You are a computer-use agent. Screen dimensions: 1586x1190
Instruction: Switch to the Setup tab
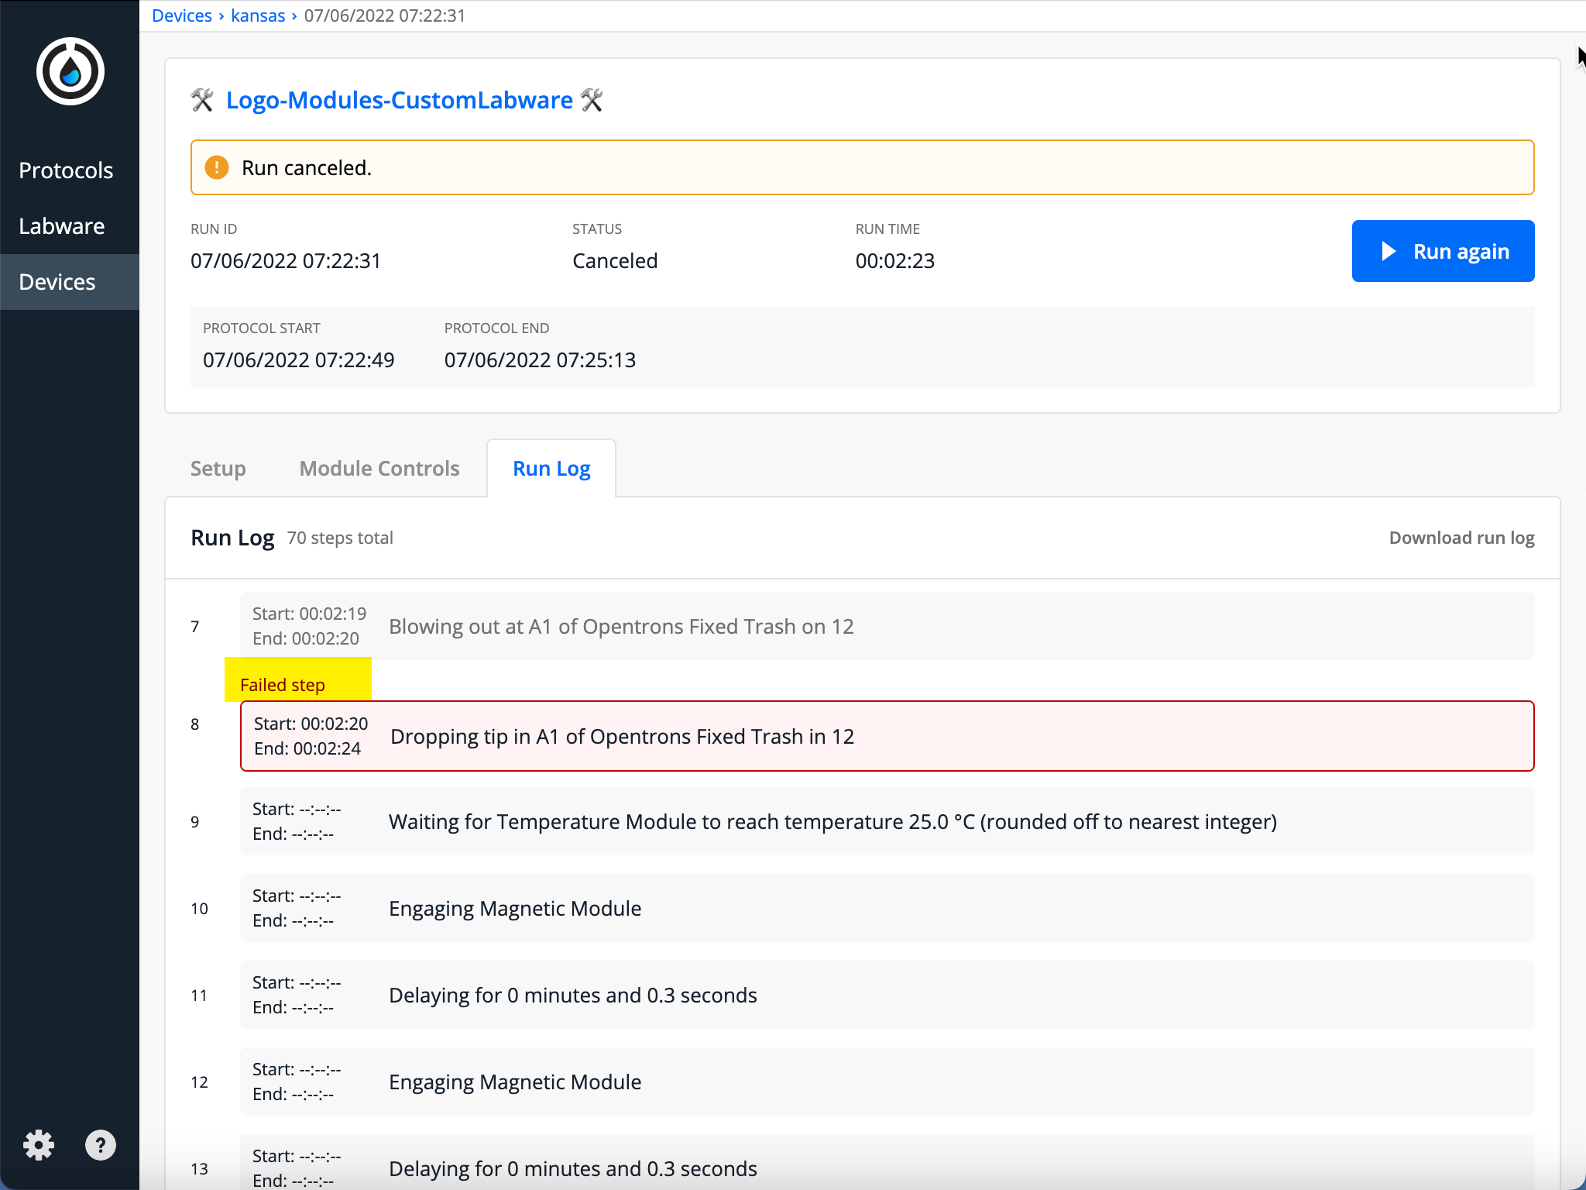pyautogui.click(x=218, y=468)
